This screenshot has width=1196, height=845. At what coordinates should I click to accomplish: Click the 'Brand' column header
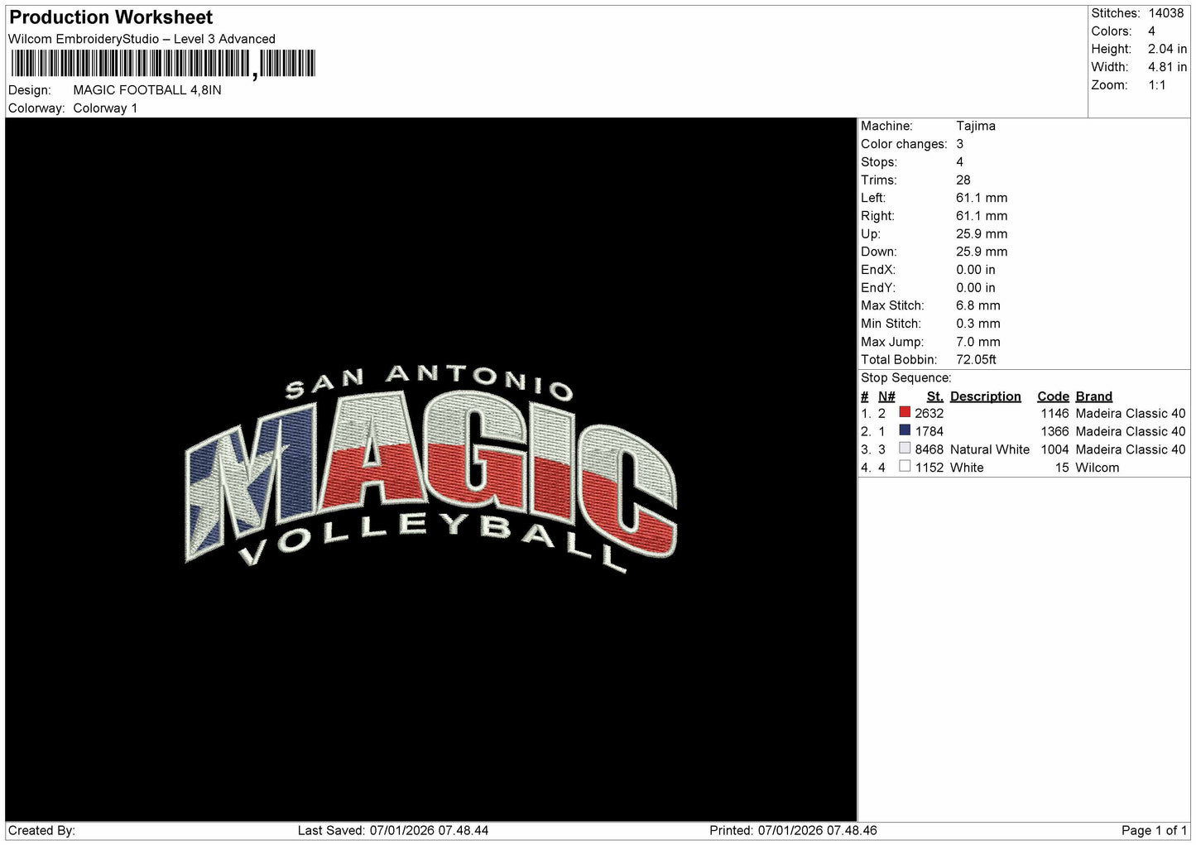pyautogui.click(x=1094, y=396)
